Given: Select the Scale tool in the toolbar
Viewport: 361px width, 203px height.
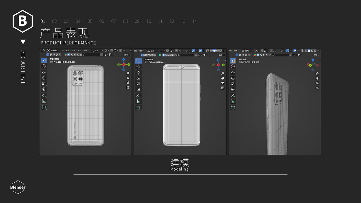Looking at the screenshot, I should click(44, 83).
